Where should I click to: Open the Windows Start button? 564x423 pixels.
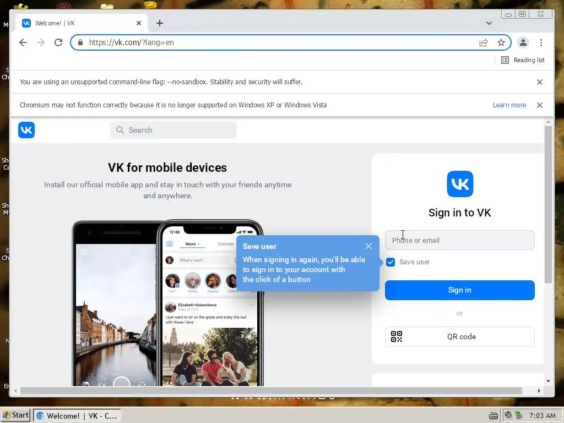click(x=15, y=415)
